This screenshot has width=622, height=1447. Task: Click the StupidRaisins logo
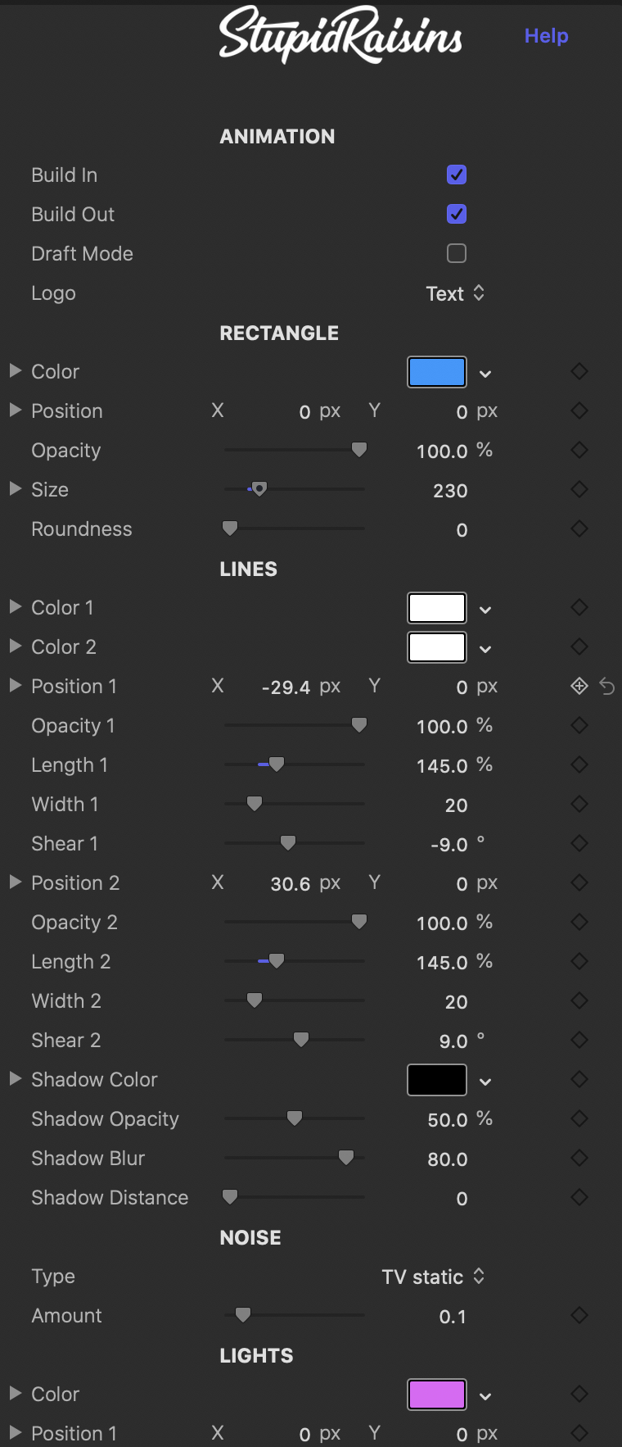[x=340, y=35]
